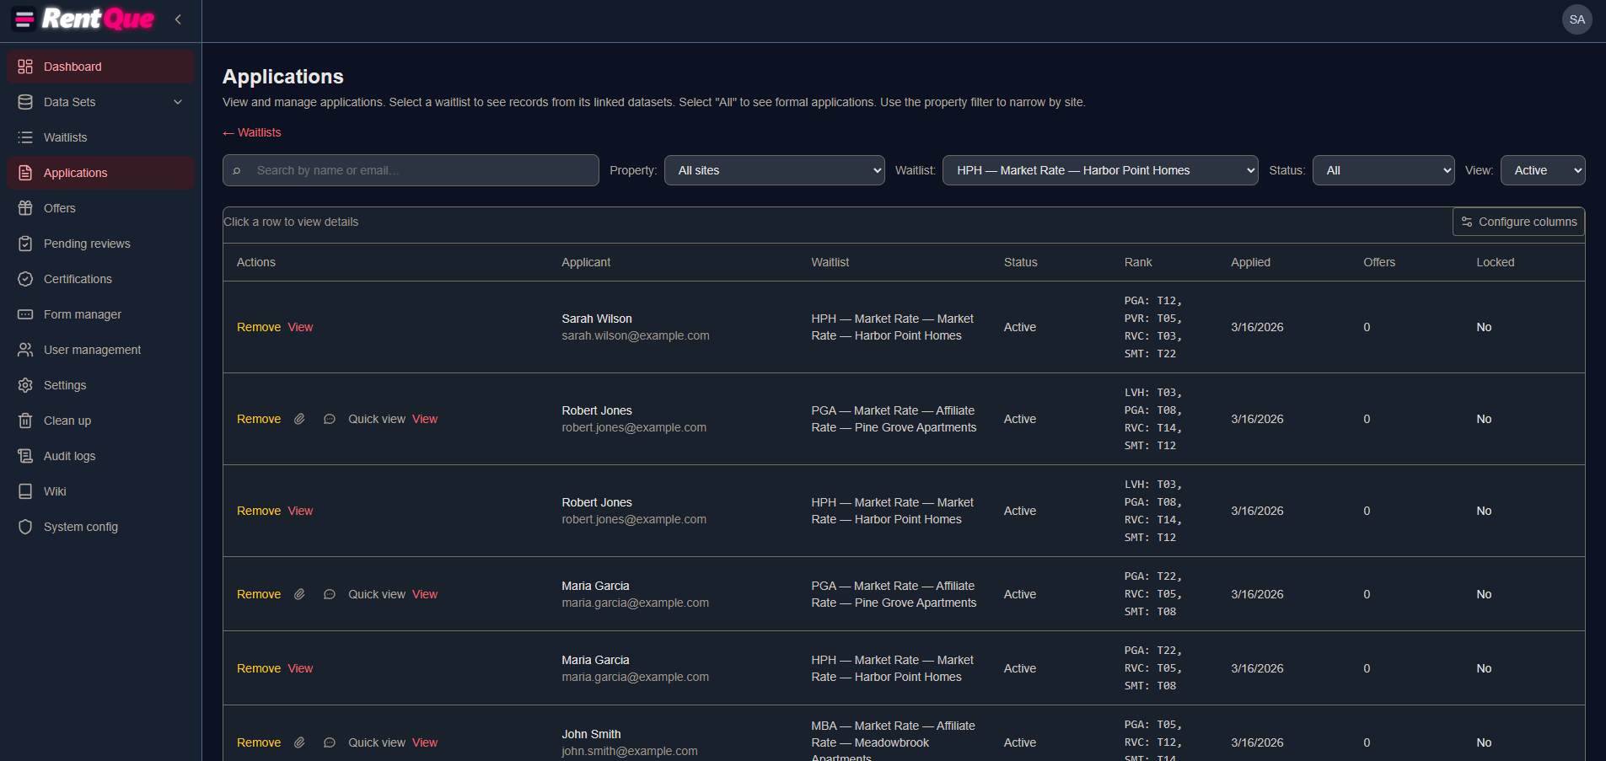View Maria Garcia's PGA application
Screen dimensions: 1606x761
(425, 594)
